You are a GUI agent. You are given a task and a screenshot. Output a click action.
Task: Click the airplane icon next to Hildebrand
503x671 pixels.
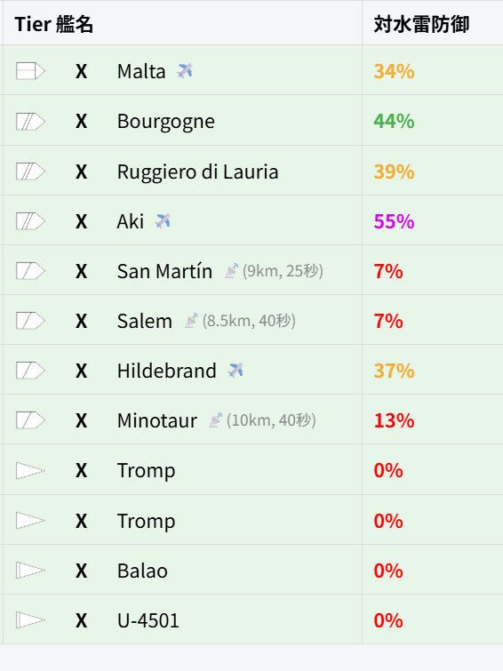point(236,371)
